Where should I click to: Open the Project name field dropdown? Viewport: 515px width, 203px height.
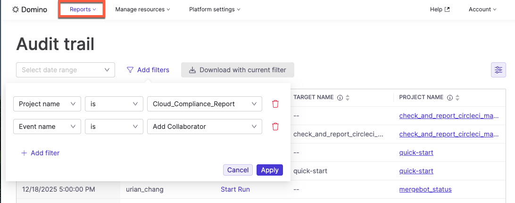tap(47, 104)
